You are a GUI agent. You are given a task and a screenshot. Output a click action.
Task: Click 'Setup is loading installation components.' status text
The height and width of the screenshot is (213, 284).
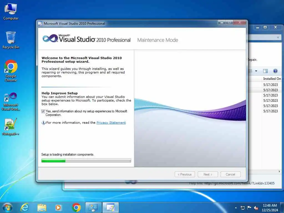[68, 154]
